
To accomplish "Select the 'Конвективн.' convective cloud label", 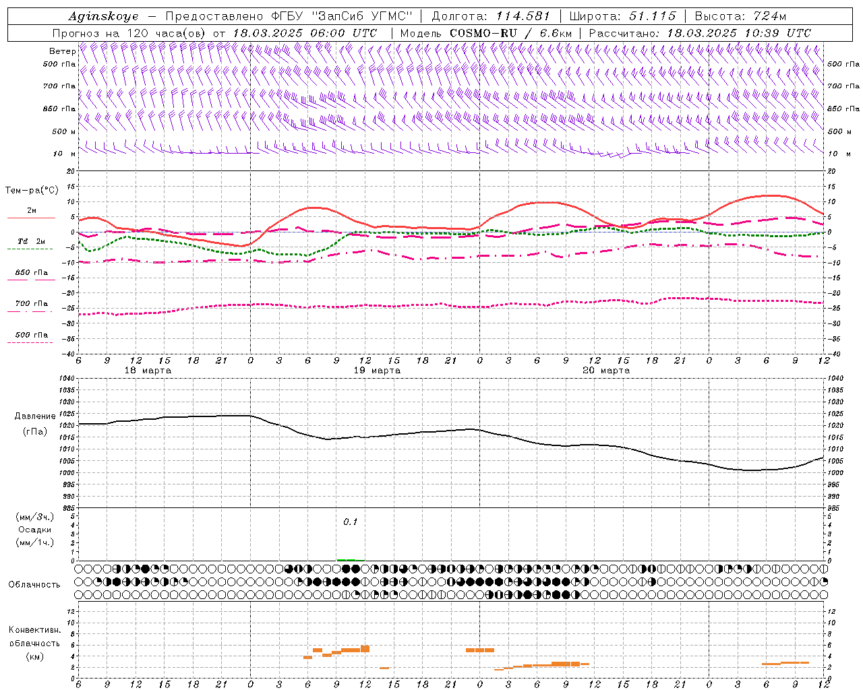I will (35, 630).
